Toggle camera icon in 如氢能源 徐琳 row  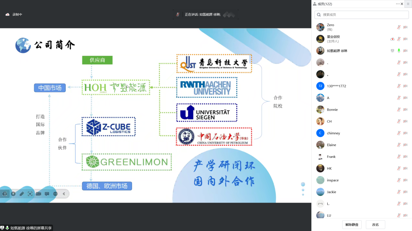[406, 51]
